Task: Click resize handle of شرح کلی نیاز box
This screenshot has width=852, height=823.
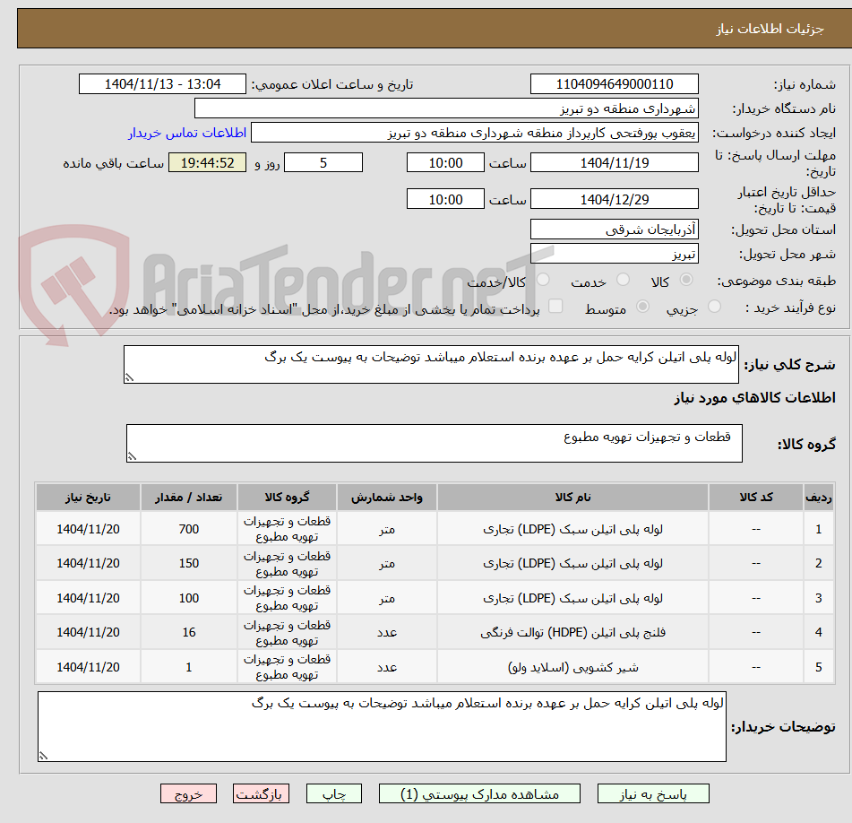Action: 129,377
